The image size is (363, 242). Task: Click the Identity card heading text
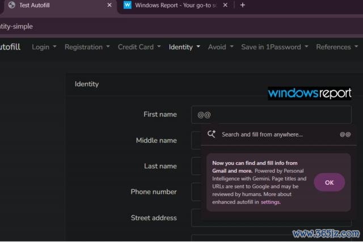click(87, 84)
